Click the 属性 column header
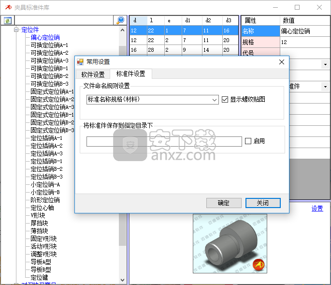The width and height of the screenshot is (331, 285). pos(260,20)
